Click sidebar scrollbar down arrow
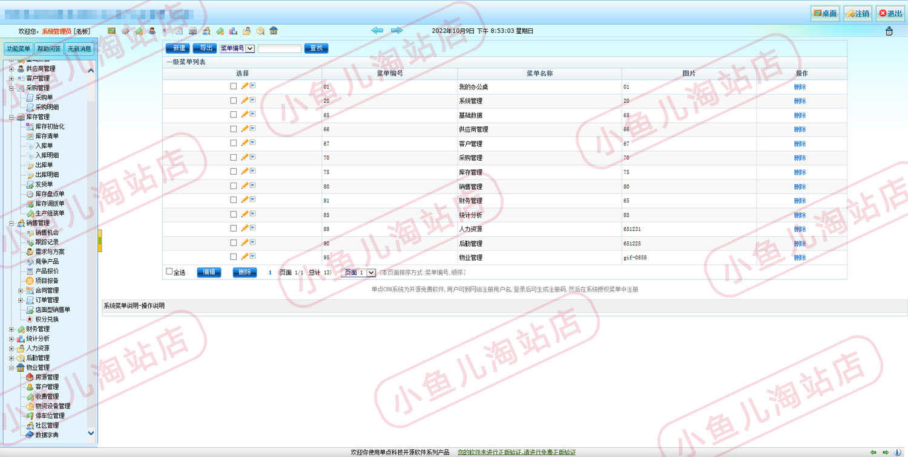Viewport: 908px width, 457px height. tap(91, 433)
